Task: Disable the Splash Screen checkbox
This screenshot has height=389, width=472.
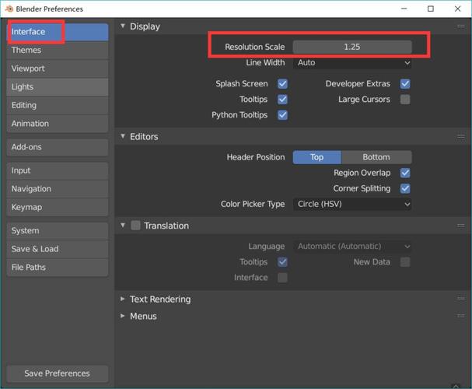Action: tap(283, 84)
